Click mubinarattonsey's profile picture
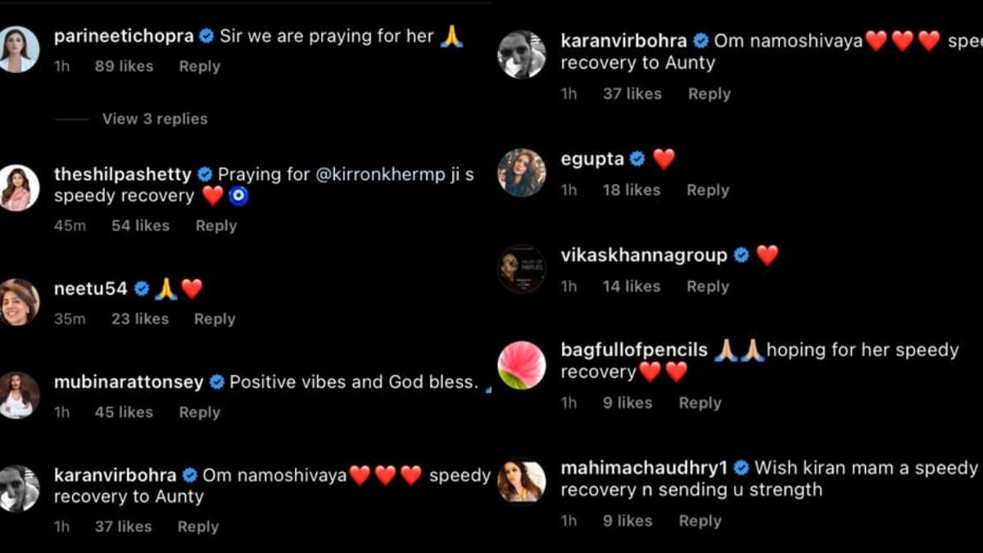Viewport: 983px width, 553px height. click(19, 395)
